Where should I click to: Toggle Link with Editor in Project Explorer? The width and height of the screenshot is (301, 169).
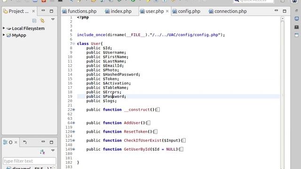point(42,21)
